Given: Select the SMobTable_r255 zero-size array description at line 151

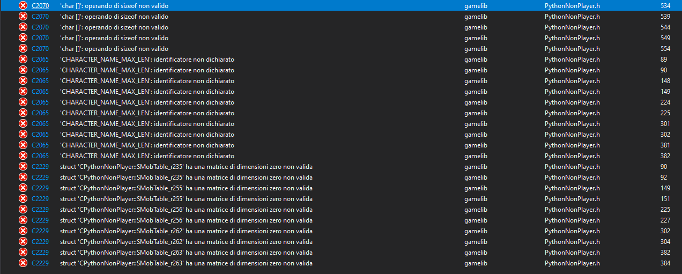Looking at the screenshot, I should coord(186,198).
